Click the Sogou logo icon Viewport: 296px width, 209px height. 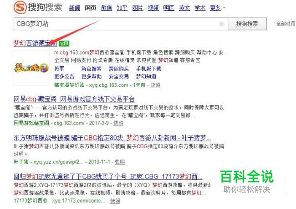pos(20,7)
